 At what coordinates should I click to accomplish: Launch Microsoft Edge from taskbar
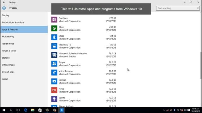click(x=26, y=110)
